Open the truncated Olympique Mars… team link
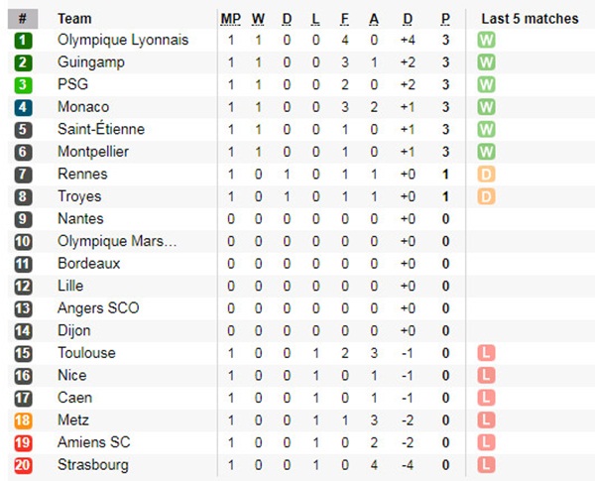 coord(117,241)
